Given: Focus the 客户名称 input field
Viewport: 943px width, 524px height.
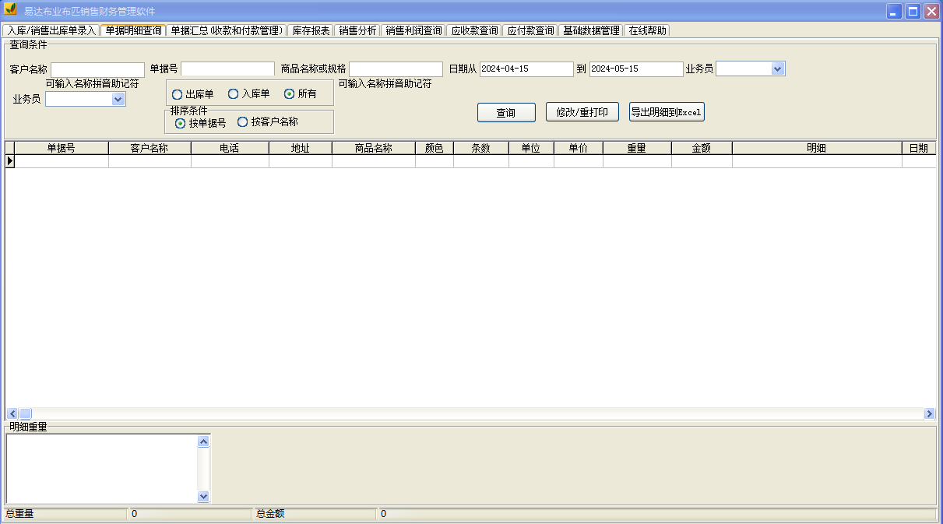Looking at the screenshot, I should 97,69.
